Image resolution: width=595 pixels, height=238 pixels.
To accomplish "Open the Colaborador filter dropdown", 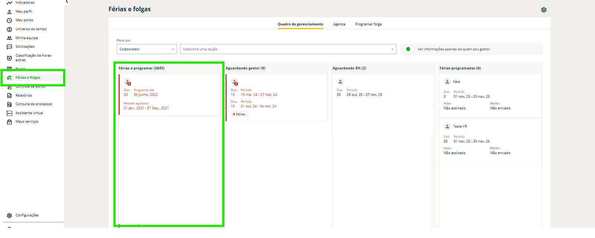I will coord(147,49).
